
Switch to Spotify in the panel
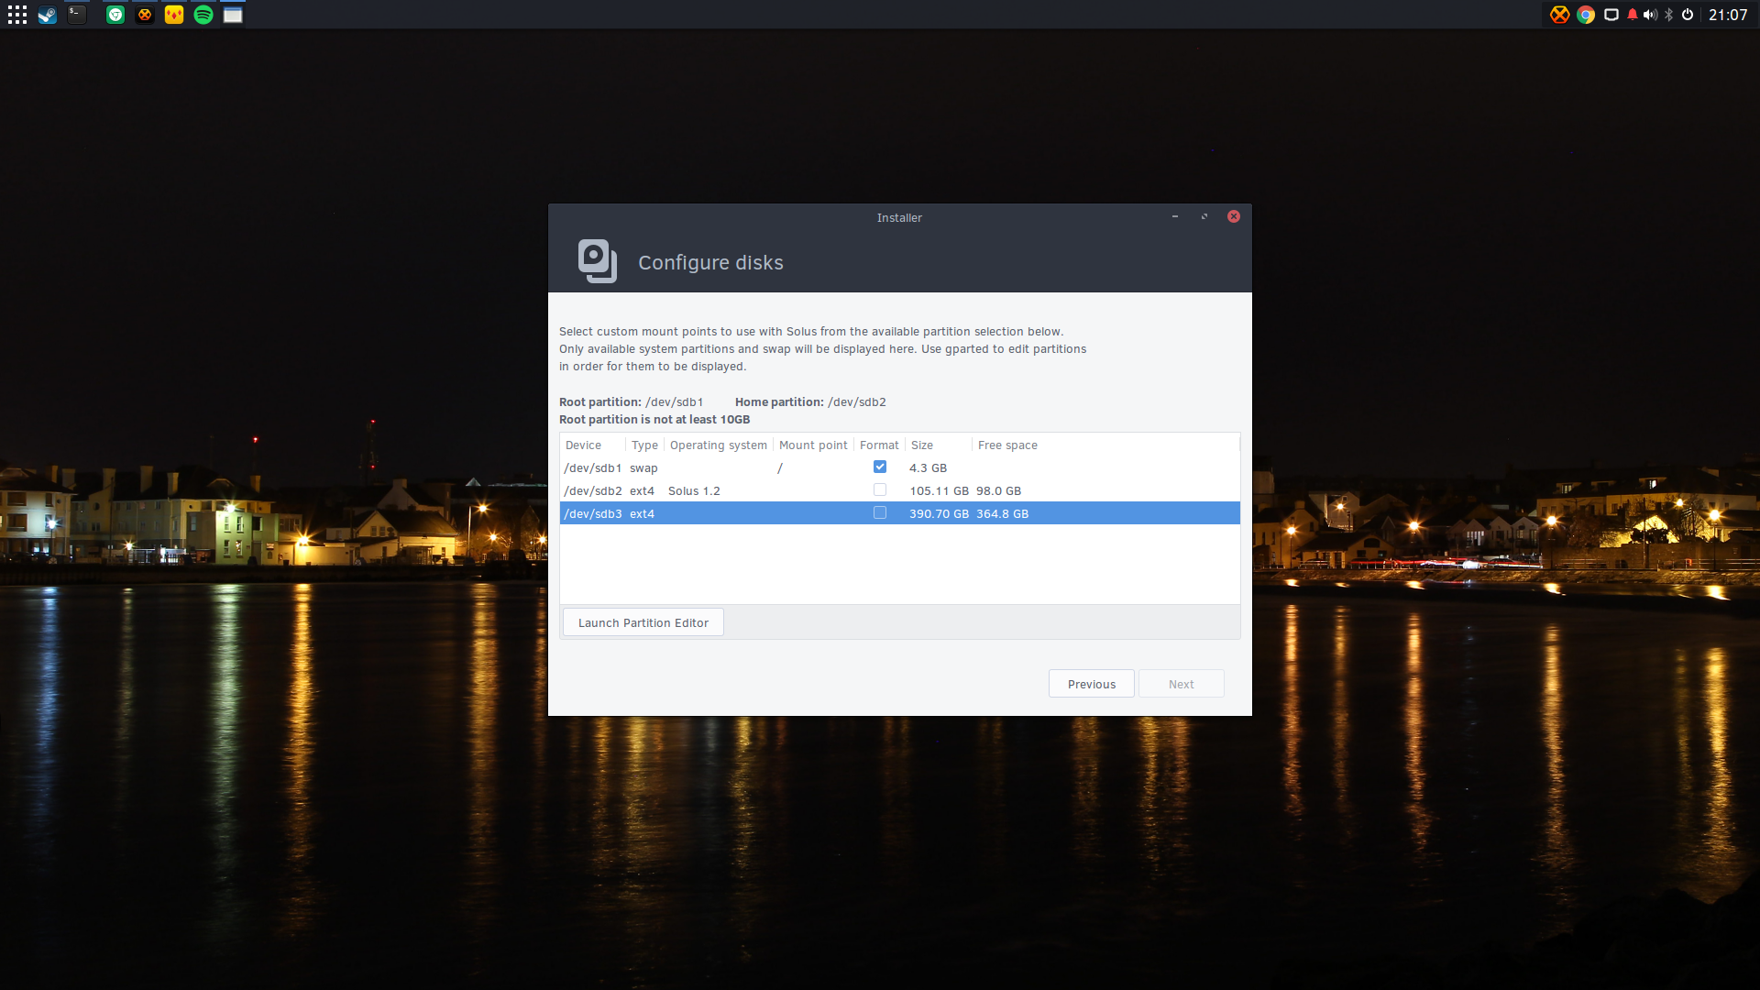[203, 15]
